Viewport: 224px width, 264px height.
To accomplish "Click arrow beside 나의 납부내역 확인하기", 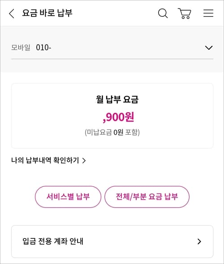I will click(x=84, y=160).
